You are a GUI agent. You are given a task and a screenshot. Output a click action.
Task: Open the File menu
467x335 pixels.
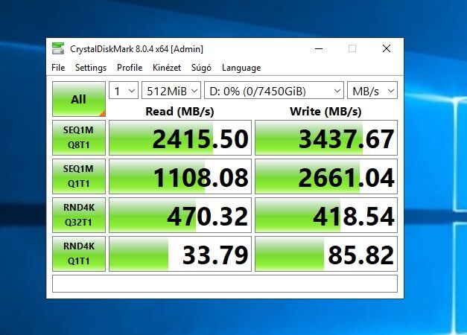pyautogui.click(x=58, y=68)
